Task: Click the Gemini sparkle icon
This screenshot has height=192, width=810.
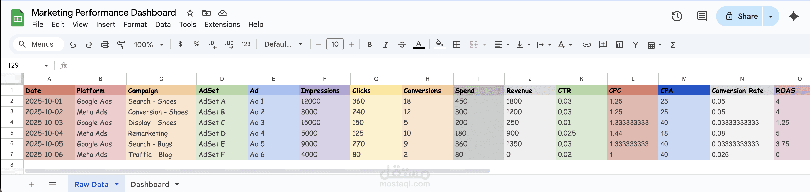Action: point(794,16)
